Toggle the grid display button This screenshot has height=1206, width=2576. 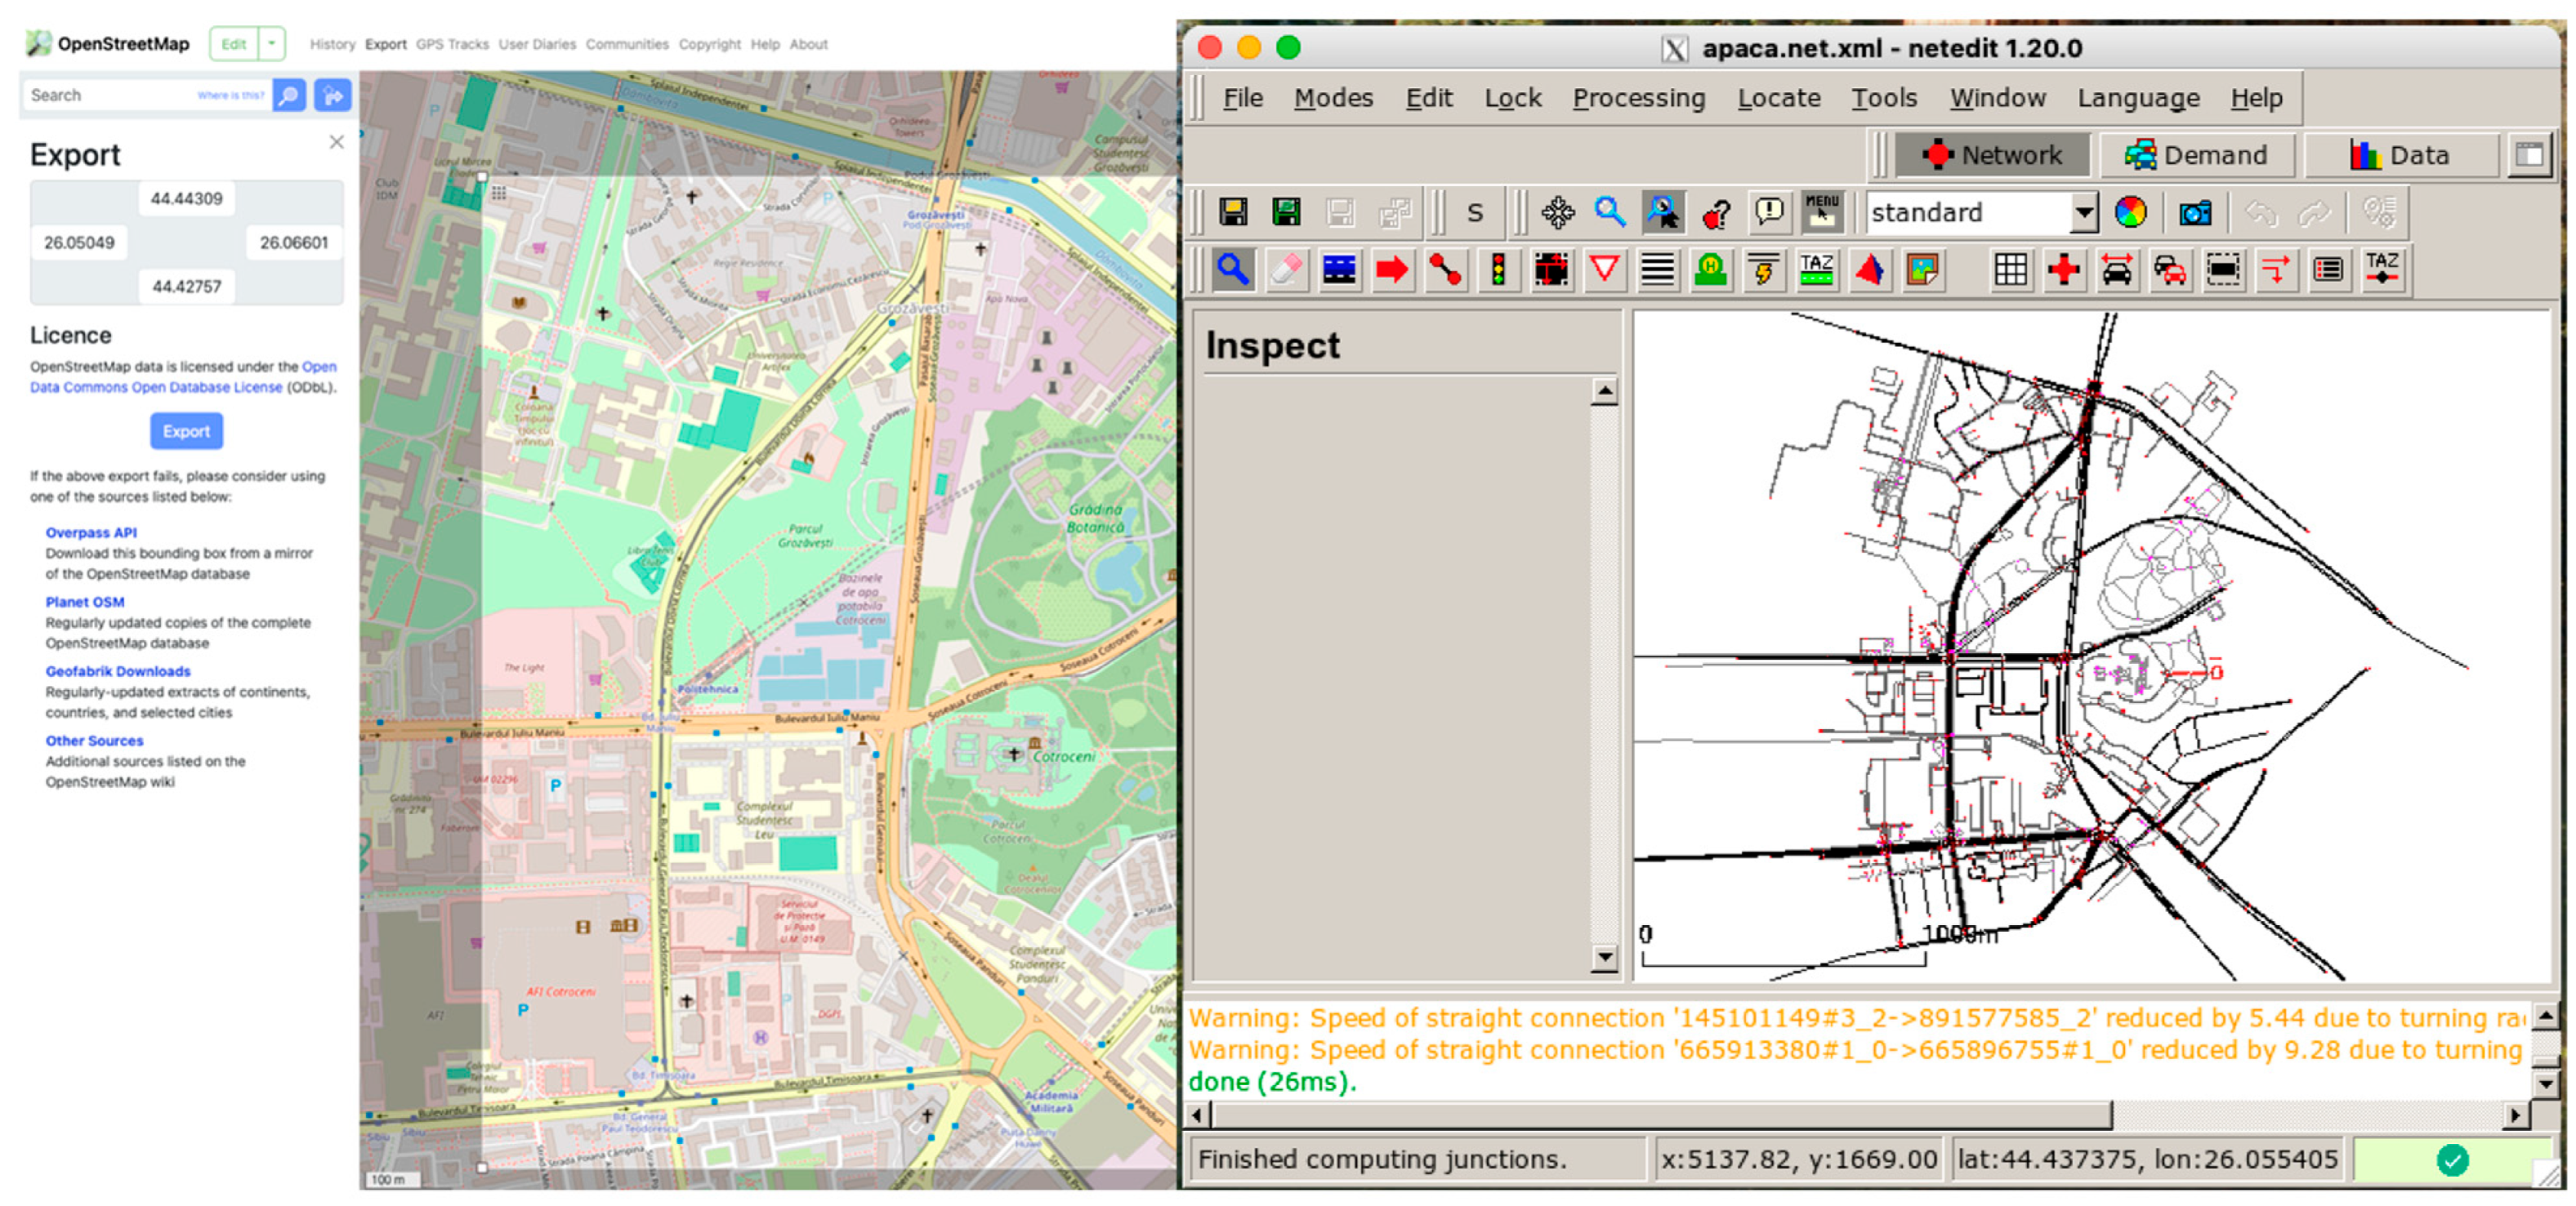pos(2010,269)
